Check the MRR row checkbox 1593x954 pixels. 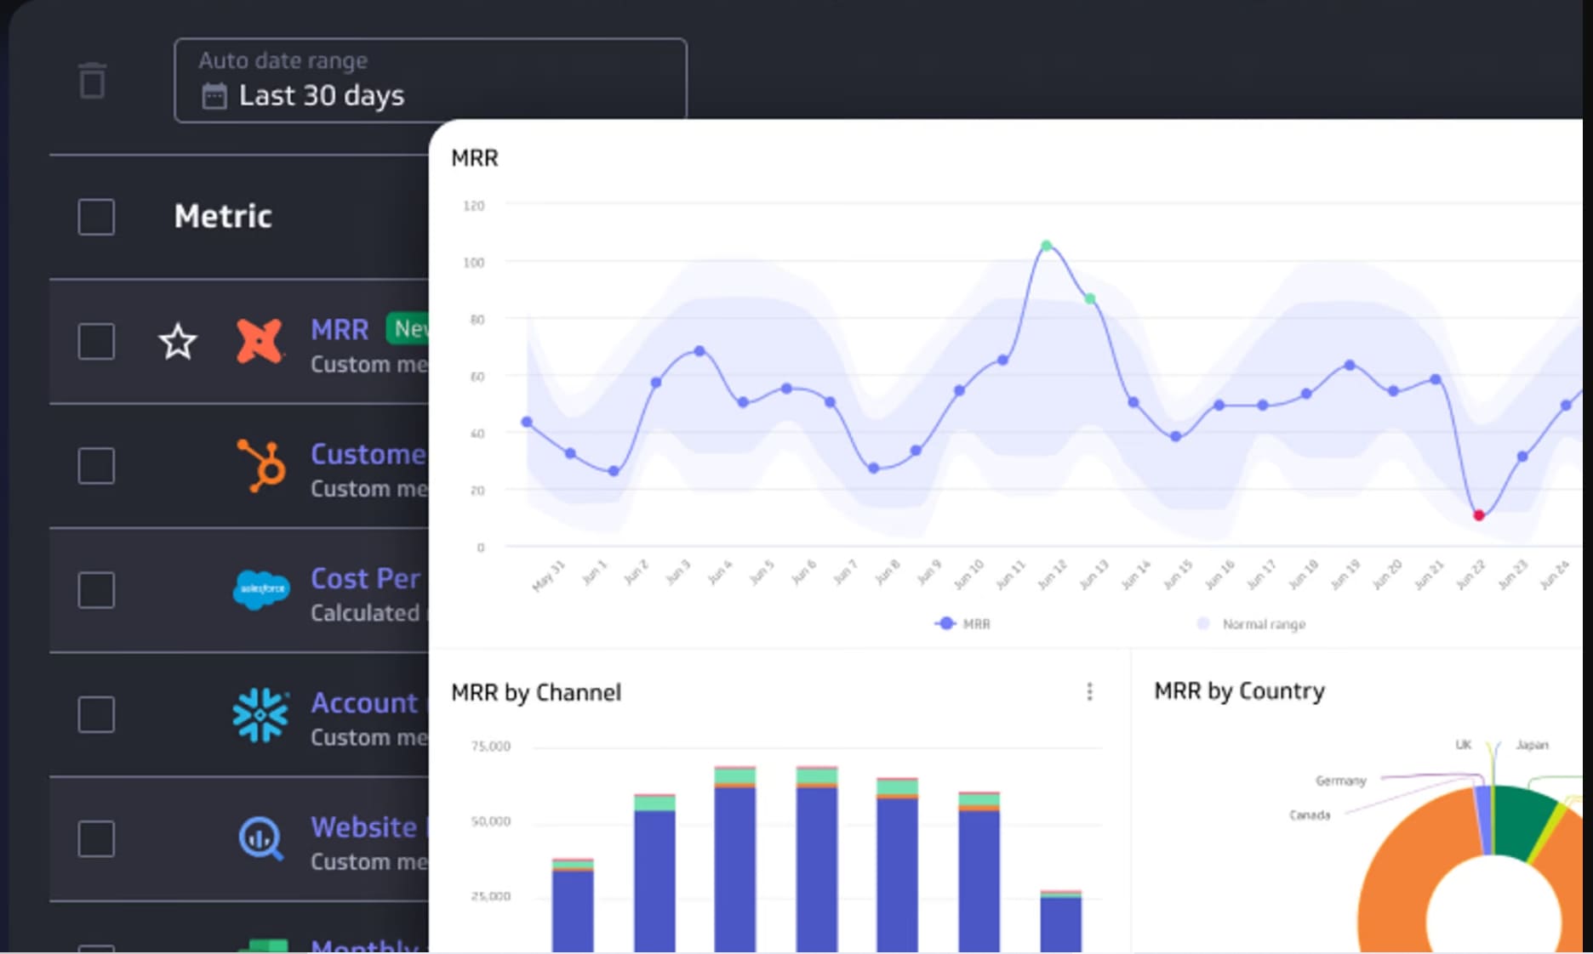coord(96,342)
